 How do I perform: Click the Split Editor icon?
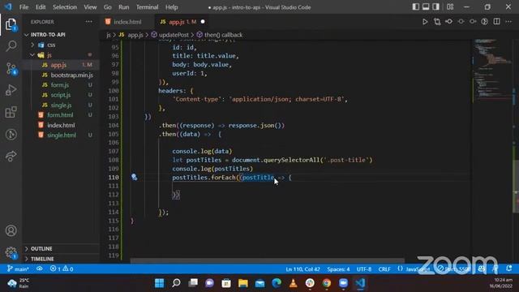click(x=497, y=22)
